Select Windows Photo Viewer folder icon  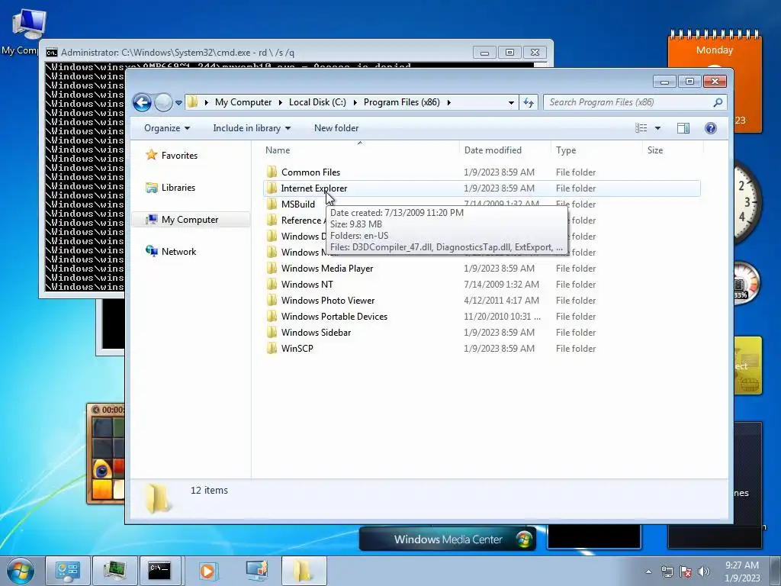tap(272, 301)
